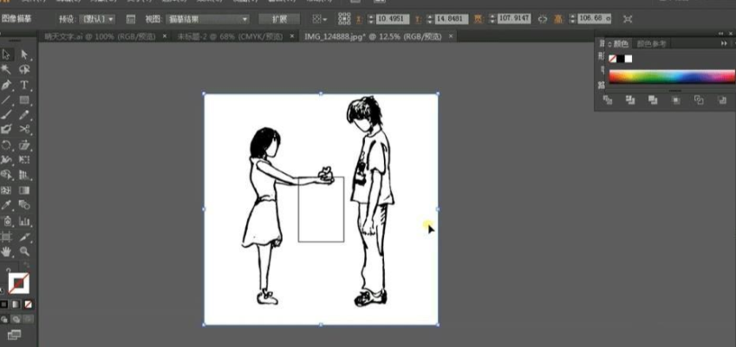Select the Magic Wand tool
This screenshot has height=347, width=736.
pyautogui.click(x=6, y=69)
